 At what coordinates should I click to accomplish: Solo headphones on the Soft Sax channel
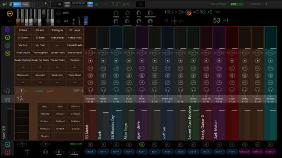point(167,90)
